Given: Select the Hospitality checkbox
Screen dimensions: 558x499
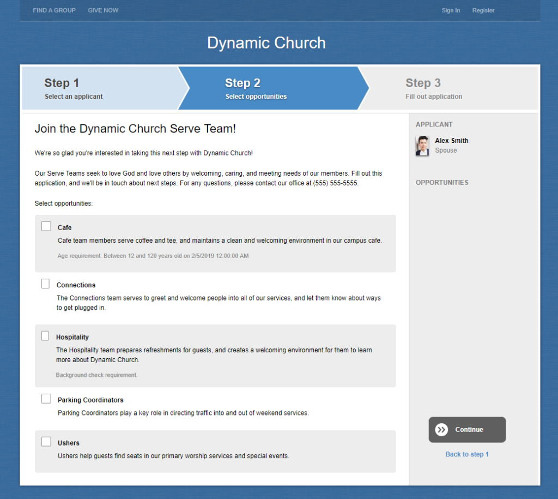Looking at the screenshot, I should [45, 336].
